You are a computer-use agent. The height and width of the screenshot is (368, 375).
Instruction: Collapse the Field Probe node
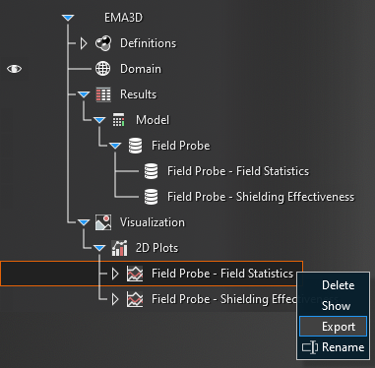point(115,146)
